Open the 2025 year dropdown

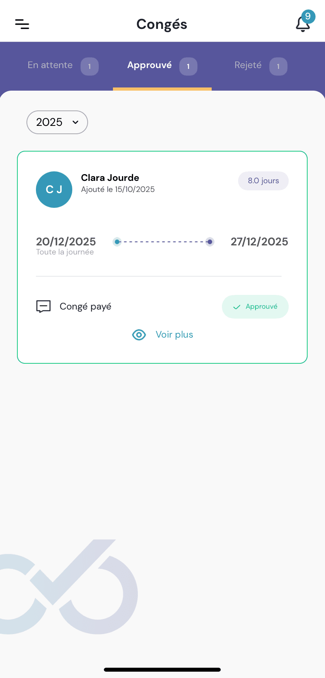tap(57, 122)
